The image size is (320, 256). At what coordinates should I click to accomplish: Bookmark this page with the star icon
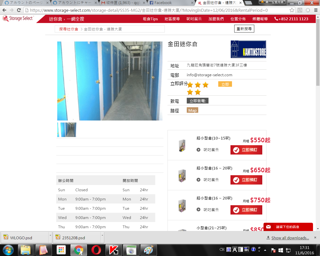tap(292, 10)
